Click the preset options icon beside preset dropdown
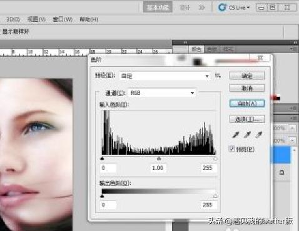 click(x=218, y=76)
